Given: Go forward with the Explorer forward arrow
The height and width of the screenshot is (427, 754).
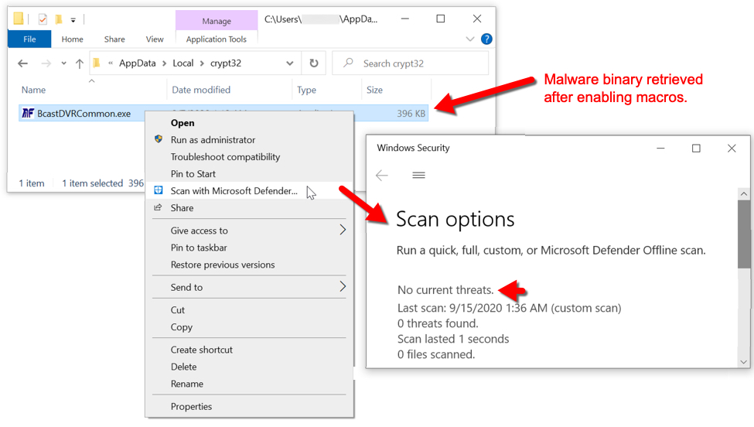Looking at the screenshot, I should pos(46,63).
